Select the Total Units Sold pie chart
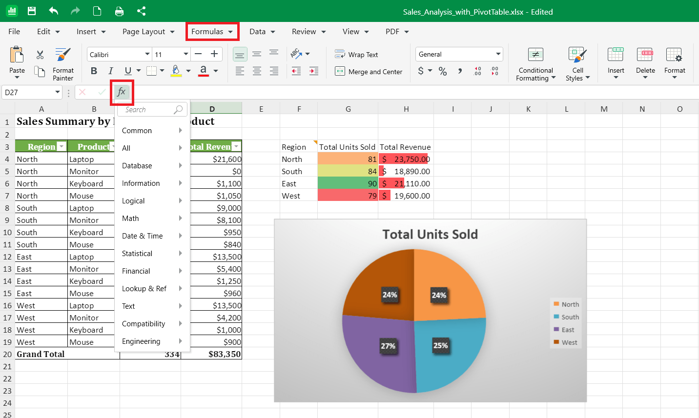Screen dimensions: 699x418 tap(430, 311)
